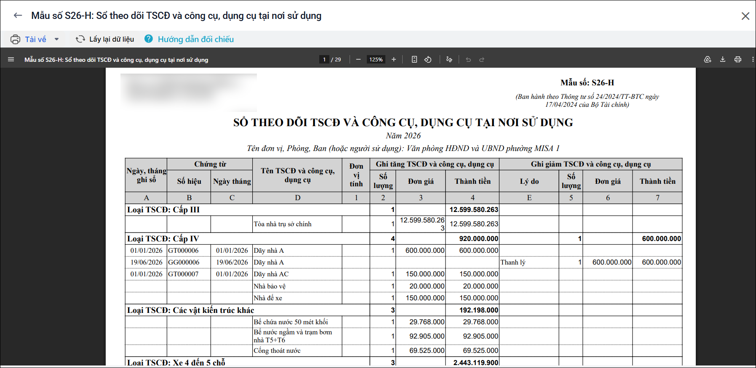Click the Ghi giảm TSCĐ column header
Image resolution: width=756 pixels, height=368 pixels.
tap(591, 164)
